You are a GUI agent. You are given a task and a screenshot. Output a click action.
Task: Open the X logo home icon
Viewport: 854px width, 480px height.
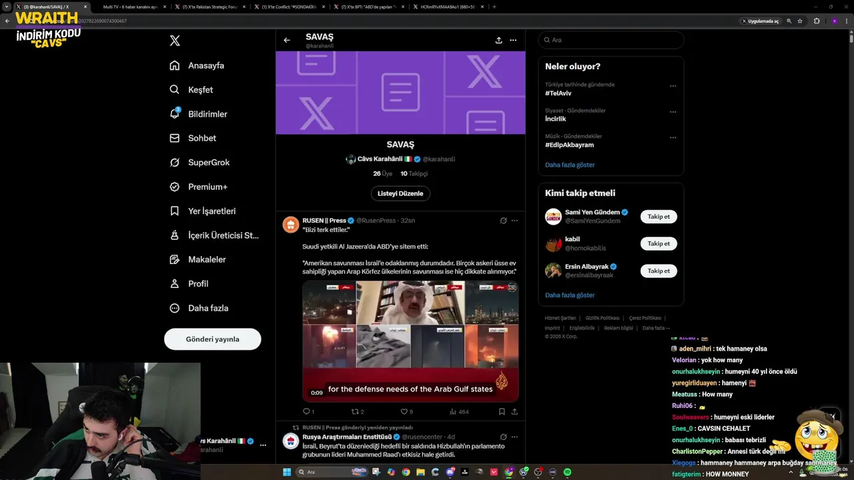coord(175,41)
